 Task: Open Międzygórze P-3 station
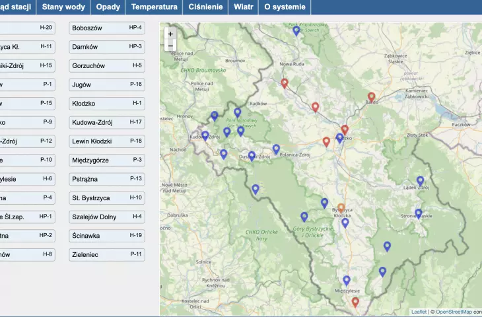click(107, 160)
